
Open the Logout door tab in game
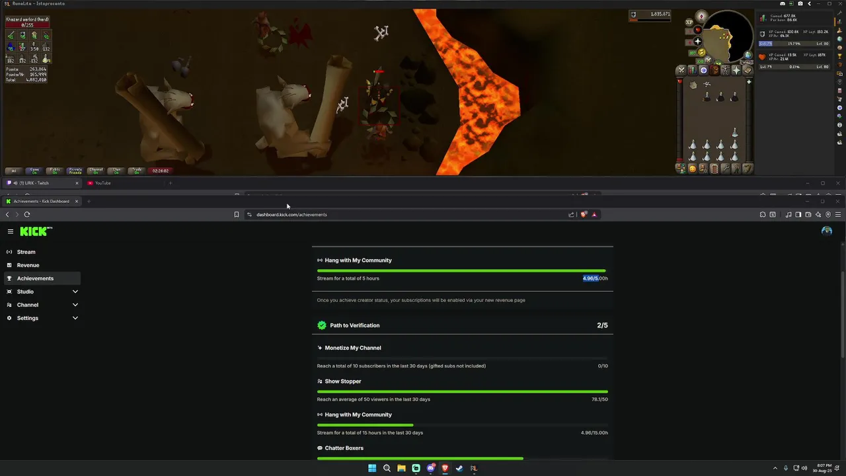714,169
